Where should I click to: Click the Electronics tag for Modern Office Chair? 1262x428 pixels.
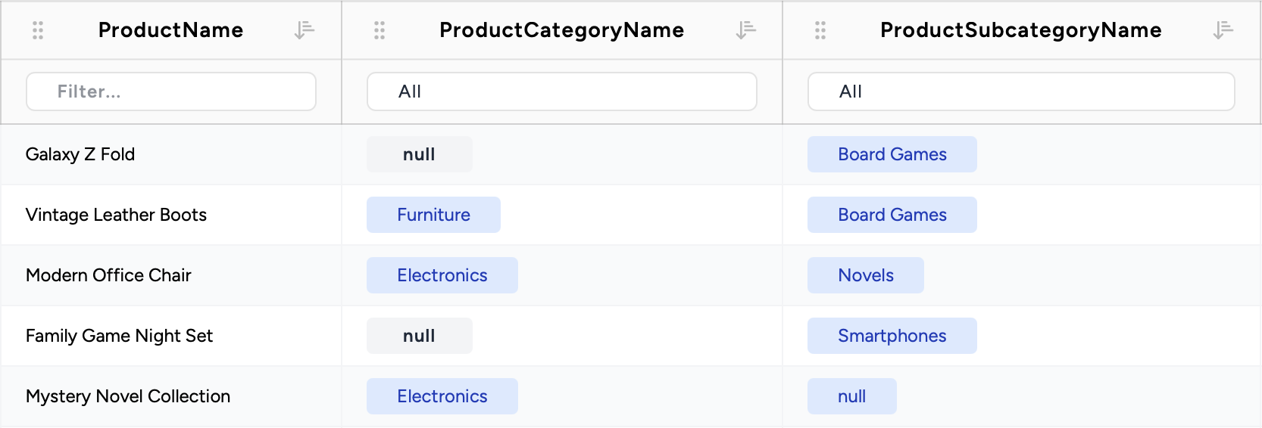coord(442,275)
